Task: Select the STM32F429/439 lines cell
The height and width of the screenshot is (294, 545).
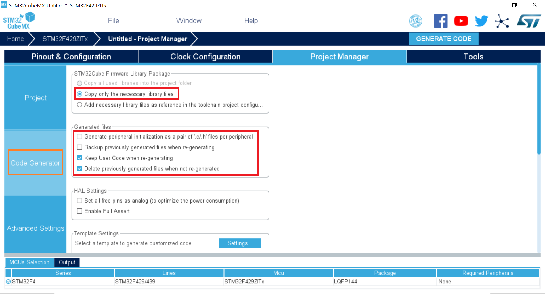Action: [x=169, y=282]
